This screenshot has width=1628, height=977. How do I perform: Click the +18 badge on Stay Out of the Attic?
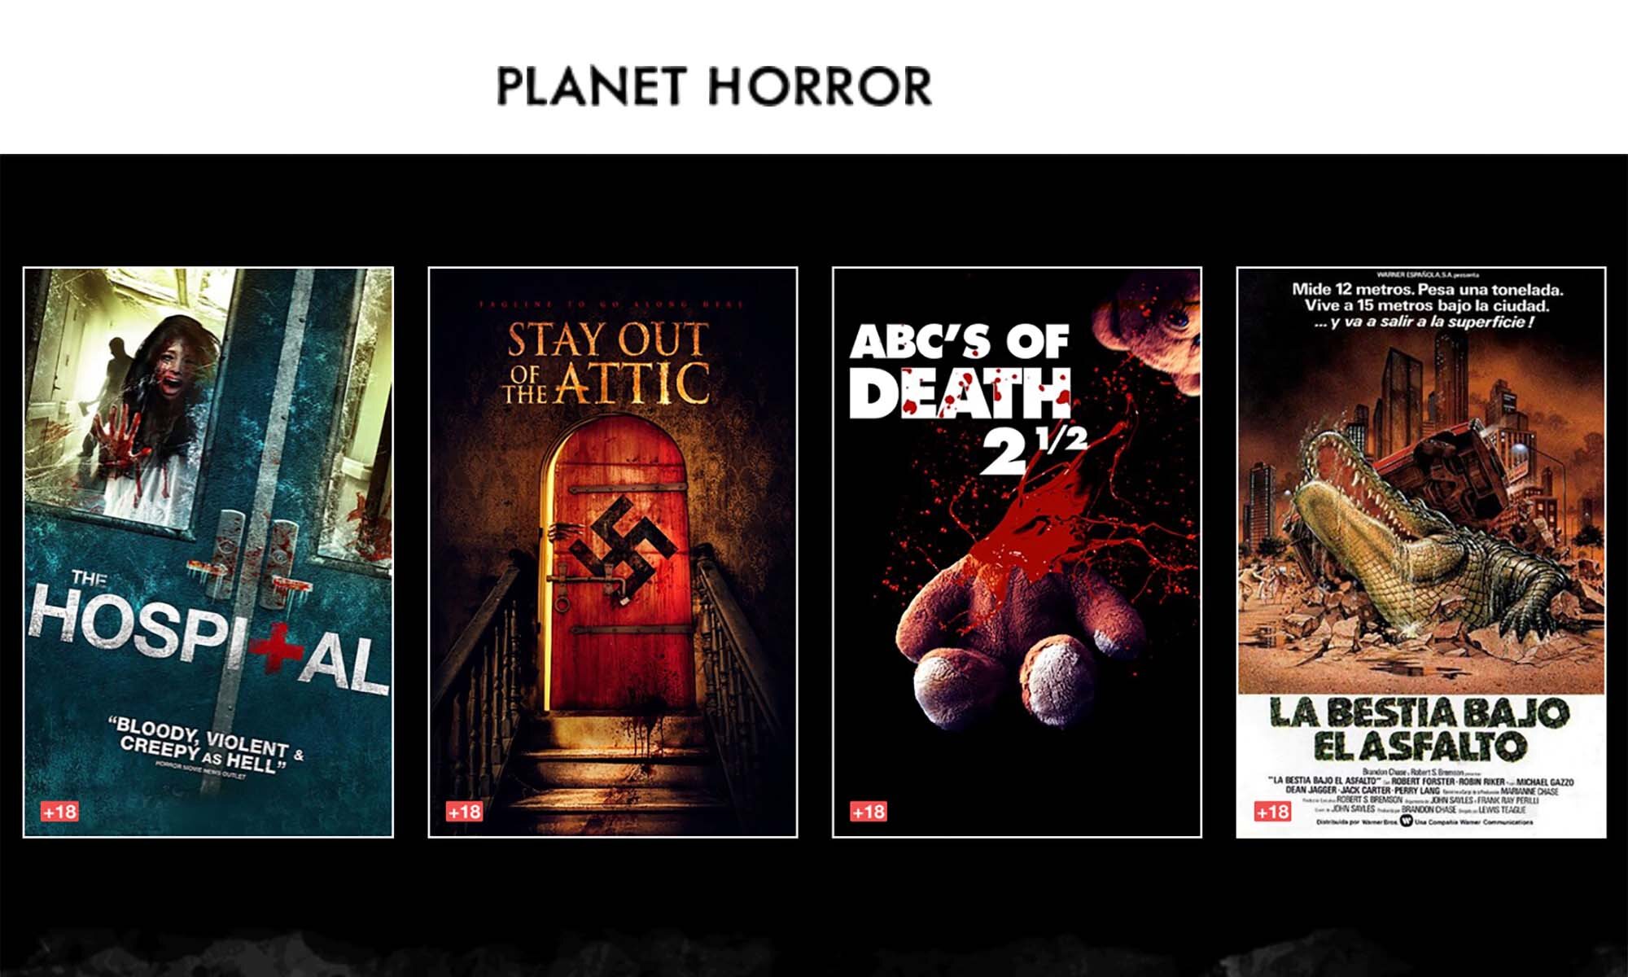[x=464, y=812]
